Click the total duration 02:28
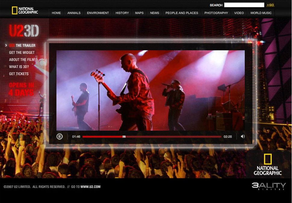This screenshot has width=292, height=203. [x=228, y=136]
